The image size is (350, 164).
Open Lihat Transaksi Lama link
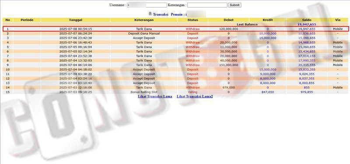pyautogui.click(x=155, y=96)
